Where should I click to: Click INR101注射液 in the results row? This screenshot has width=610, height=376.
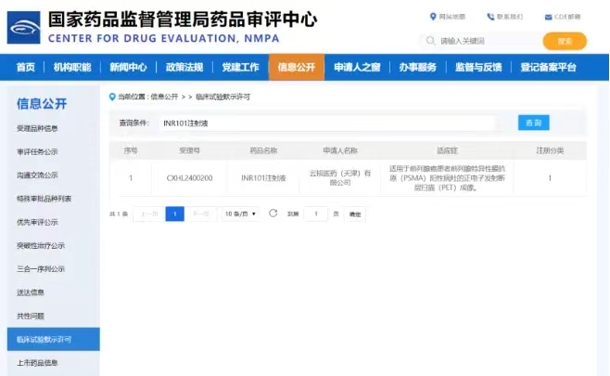coord(263,178)
